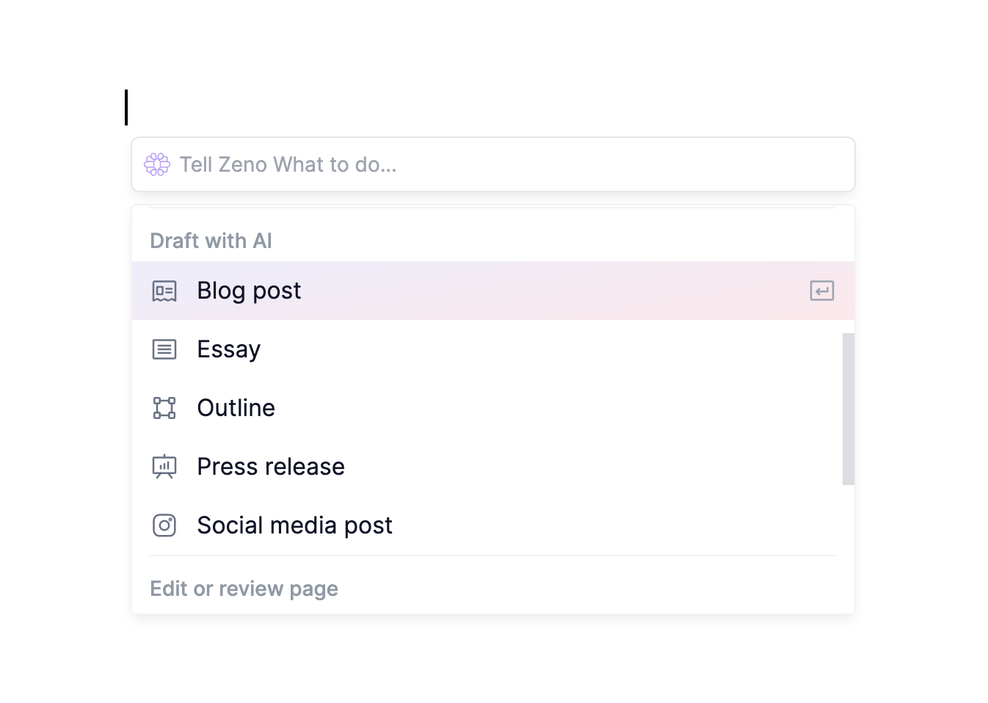Choose Social media post option
This screenshot has width=988, height=703.
click(295, 525)
